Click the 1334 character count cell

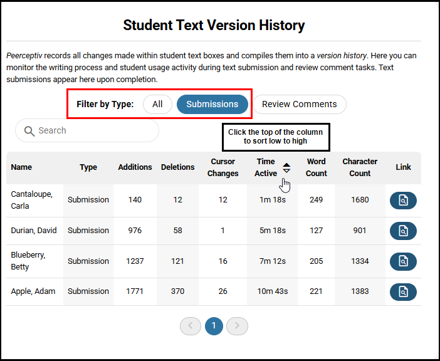click(x=360, y=261)
